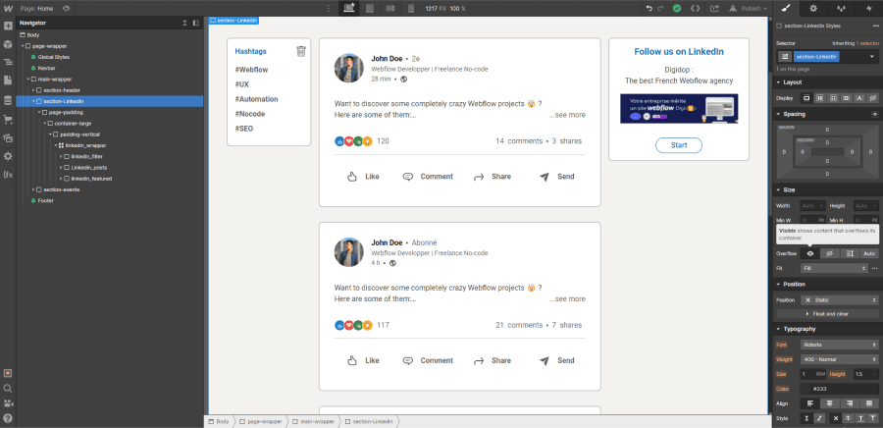
Task: Set overflow to Auto
Action: [x=869, y=253]
